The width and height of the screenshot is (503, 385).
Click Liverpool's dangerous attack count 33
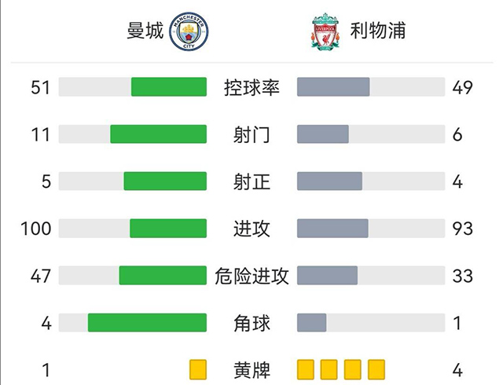pos(462,276)
